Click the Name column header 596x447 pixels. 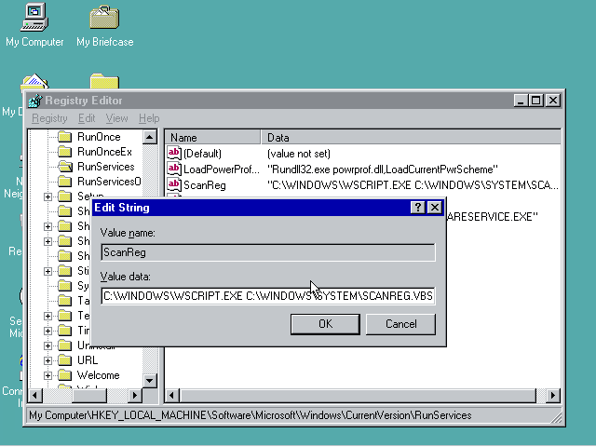(213, 137)
